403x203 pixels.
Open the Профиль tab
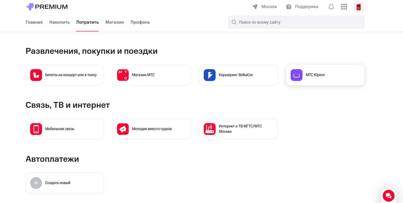click(x=140, y=22)
